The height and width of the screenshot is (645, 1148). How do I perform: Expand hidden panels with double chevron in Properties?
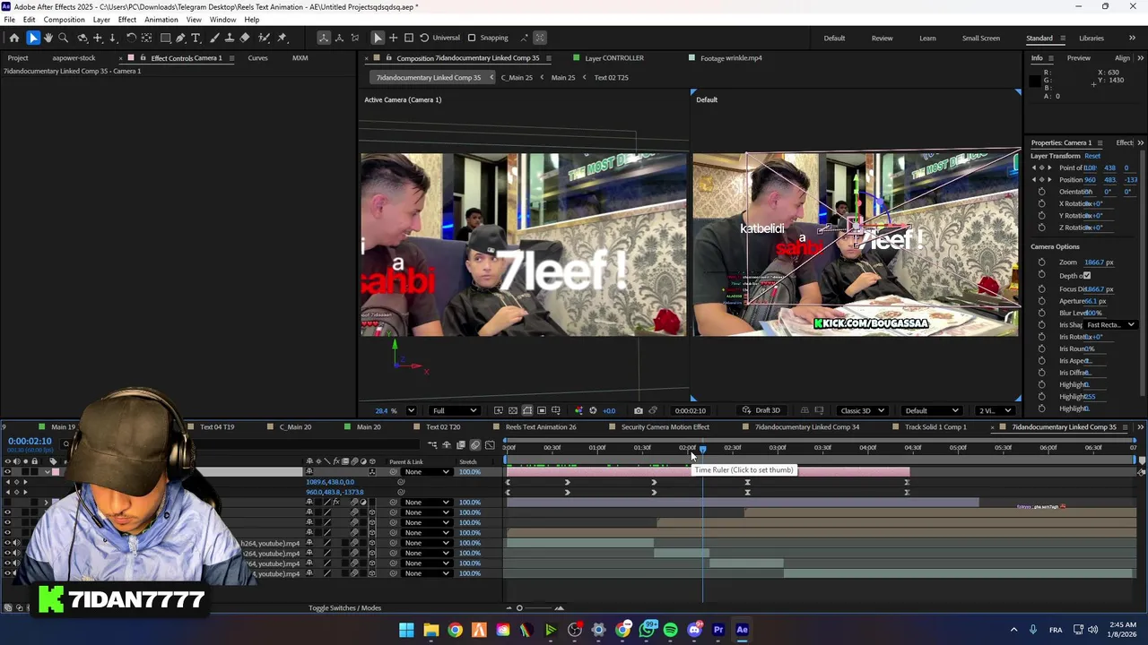pos(1140,142)
